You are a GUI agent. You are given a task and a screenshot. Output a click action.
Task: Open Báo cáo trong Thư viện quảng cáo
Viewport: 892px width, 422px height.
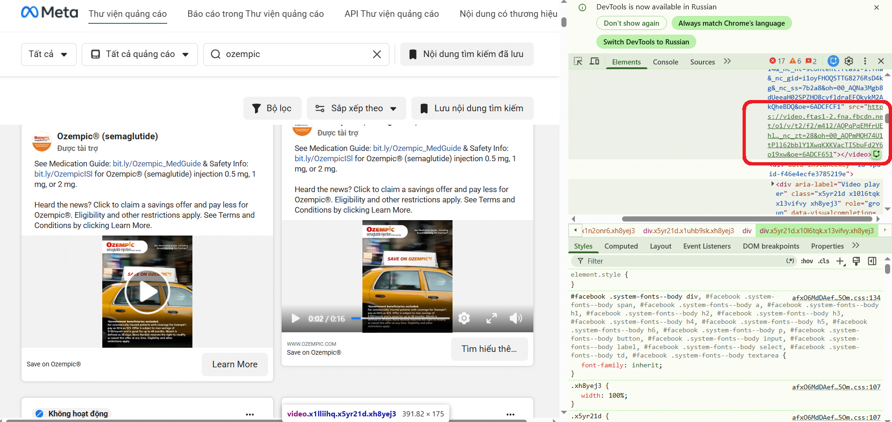[x=255, y=14]
